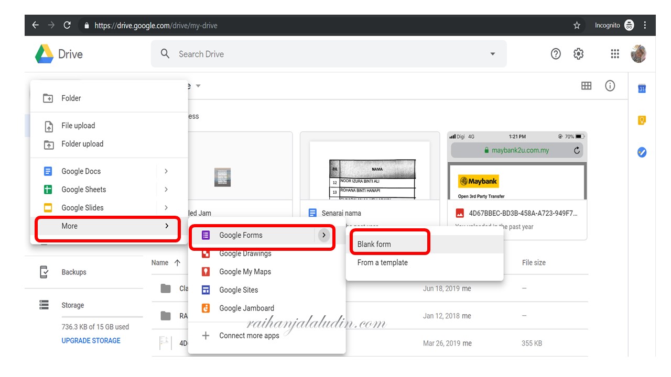Expand the Google Forms submenu chevron
Screen dimensions: 671x377
pyautogui.click(x=324, y=235)
